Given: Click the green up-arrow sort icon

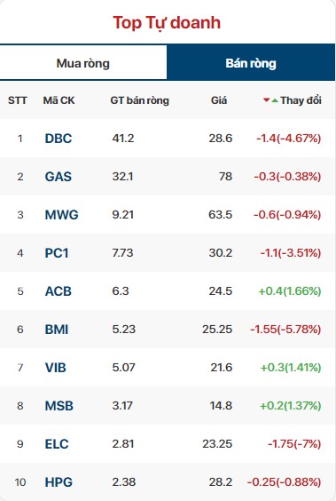Looking at the screenshot, I should (275, 100).
